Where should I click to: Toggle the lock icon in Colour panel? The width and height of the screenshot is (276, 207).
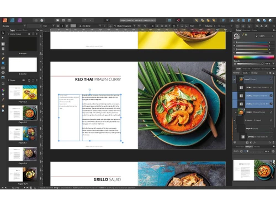pyautogui.click(x=257, y=36)
